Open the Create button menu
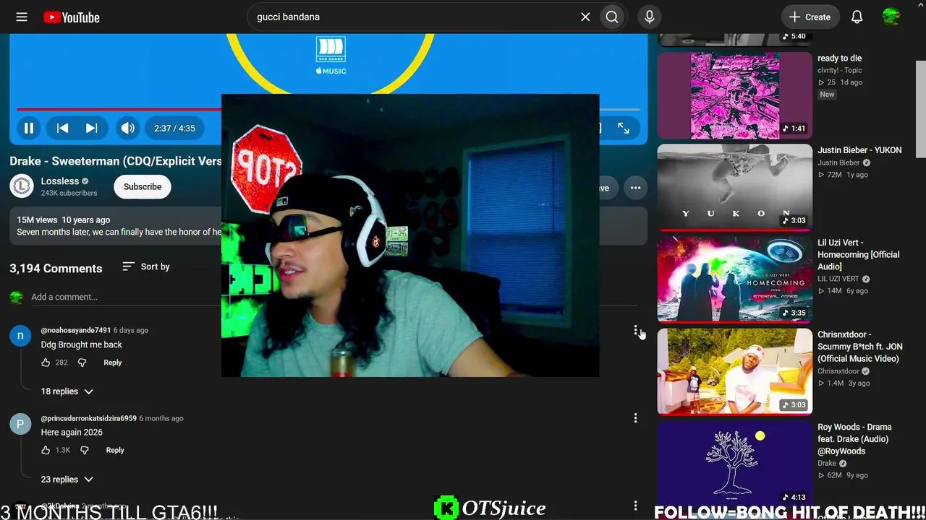Screen dimensions: 926x520 click(x=810, y=17)
